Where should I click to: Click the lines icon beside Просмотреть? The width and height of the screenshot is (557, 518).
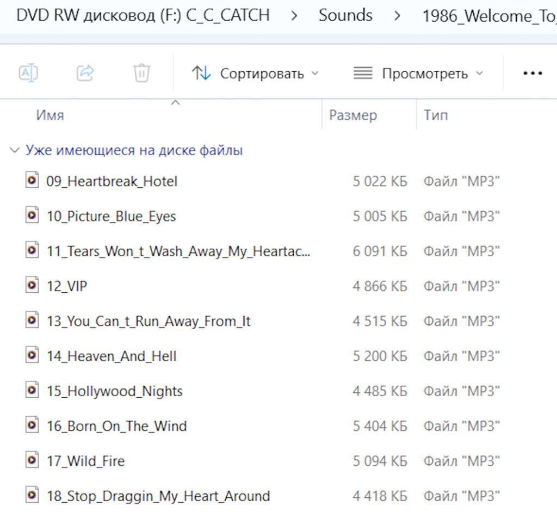click(363, 73)
